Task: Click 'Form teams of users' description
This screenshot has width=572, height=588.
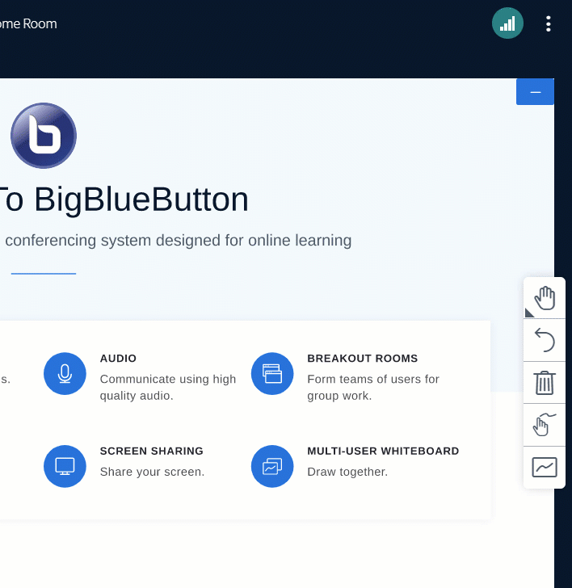Action: point(373,388)
